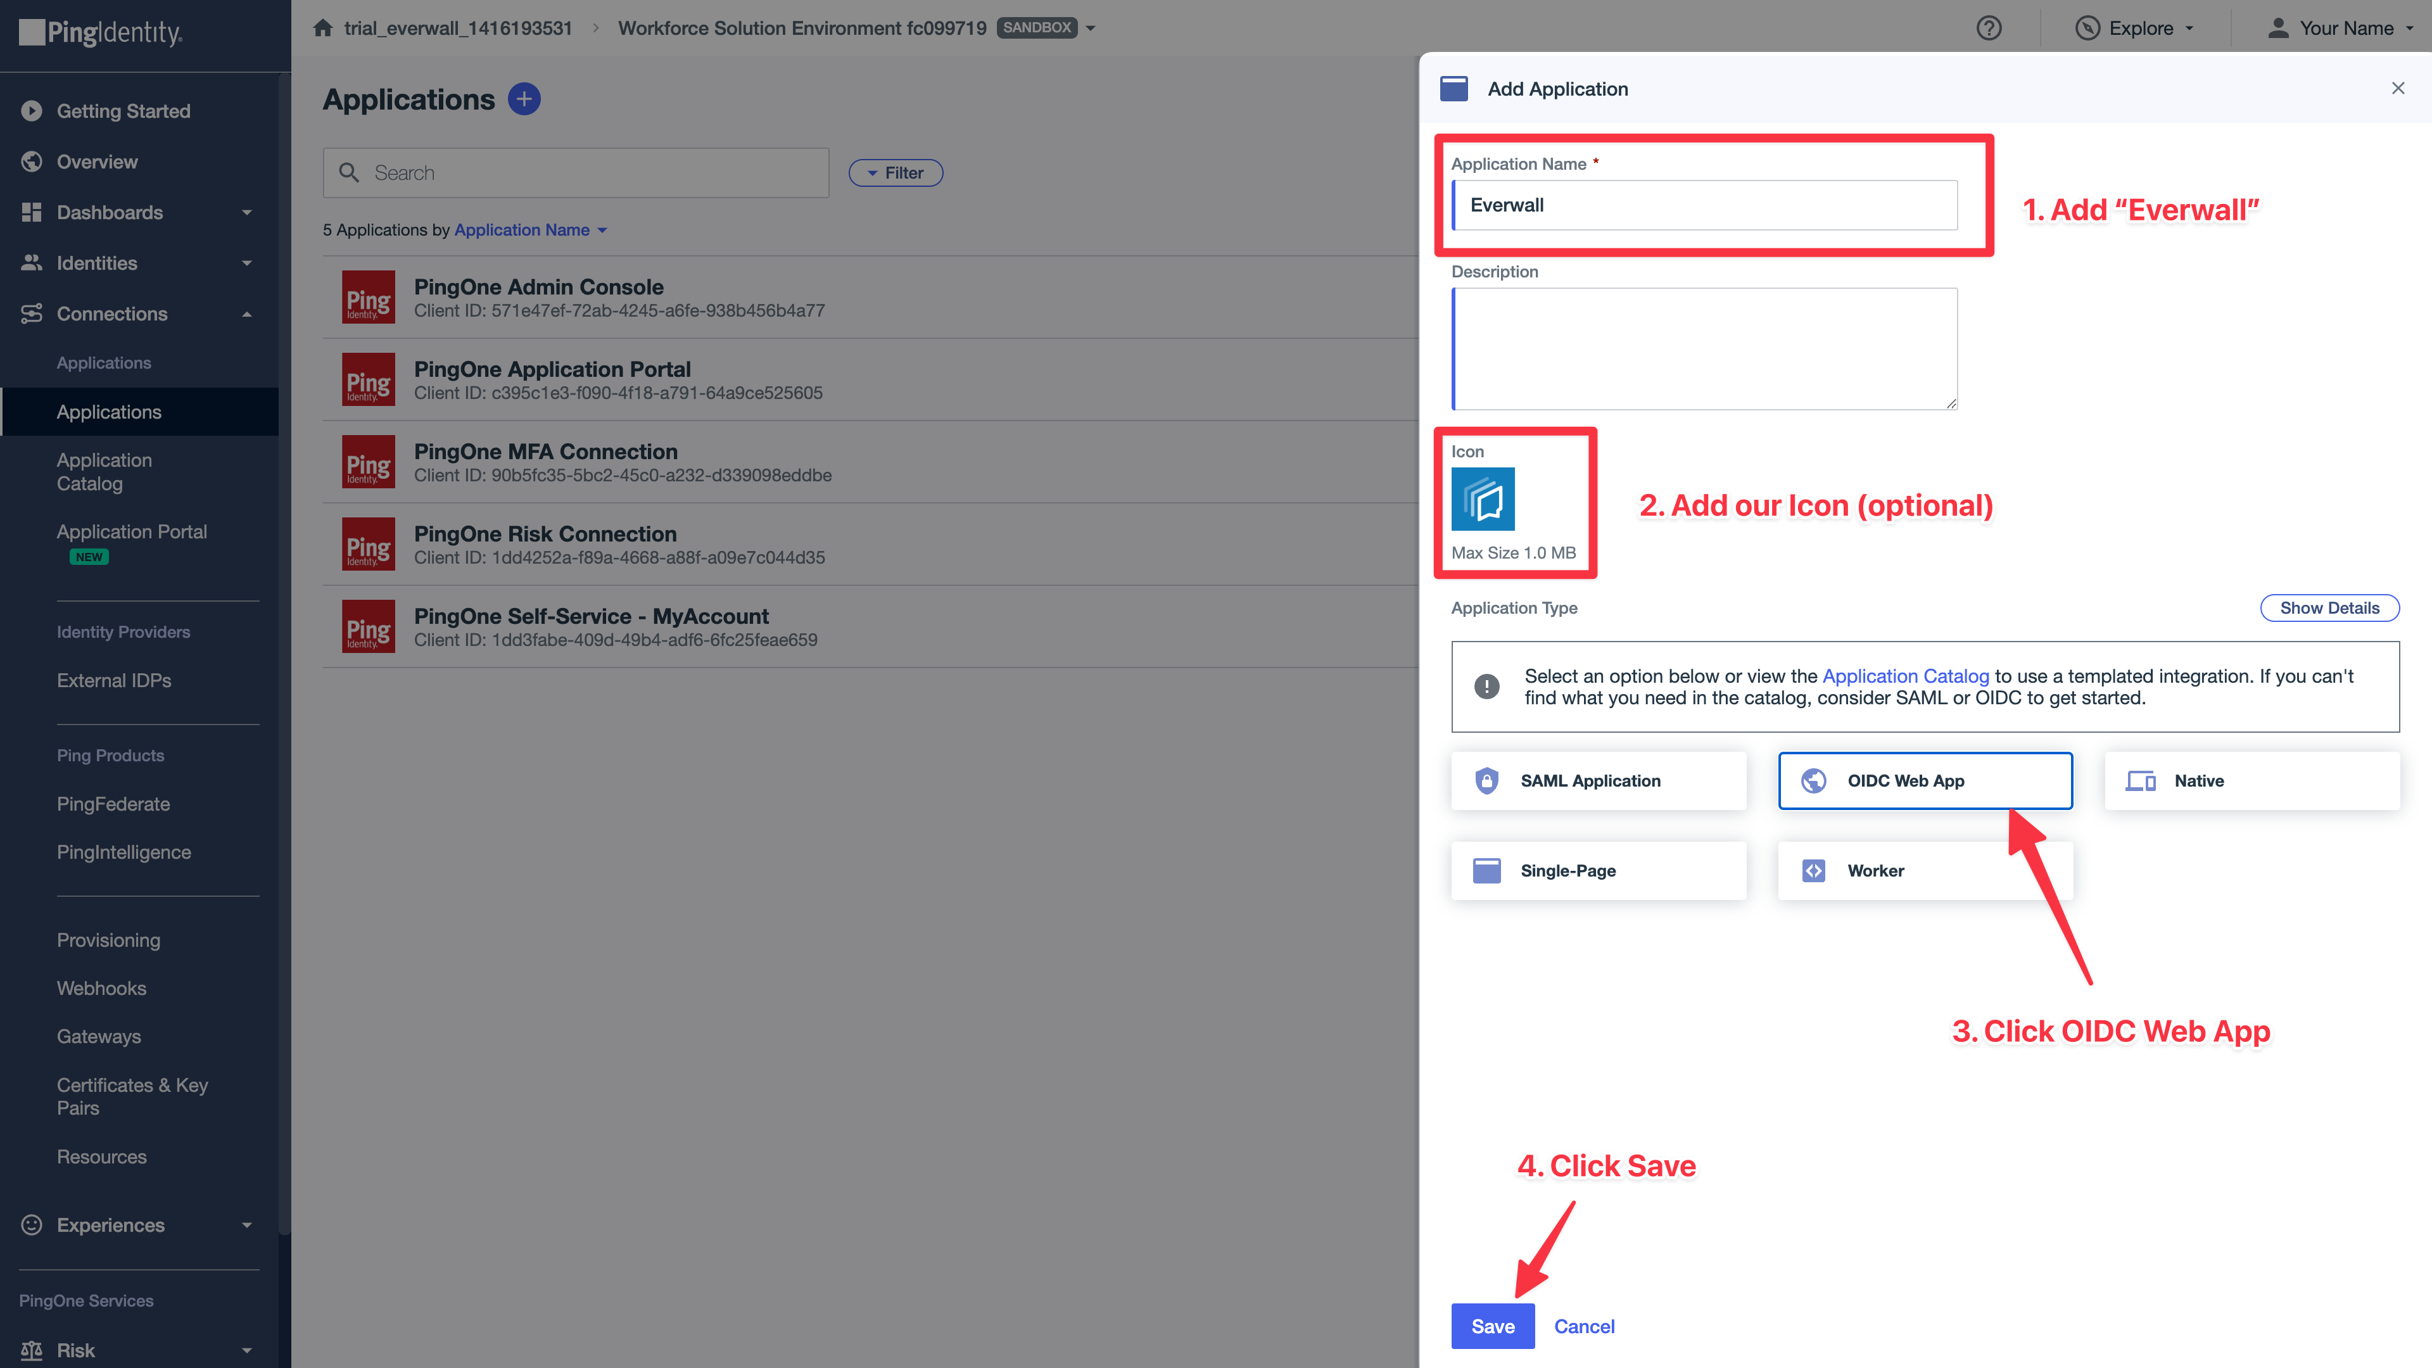Change sort by Application Name dropdown

click(531, 229)
